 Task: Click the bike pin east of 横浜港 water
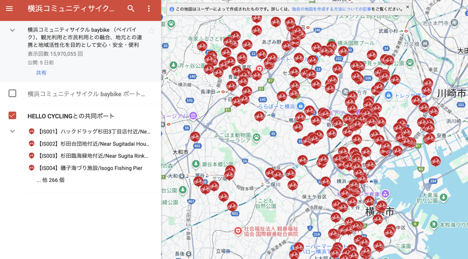[x=436, y=161]
